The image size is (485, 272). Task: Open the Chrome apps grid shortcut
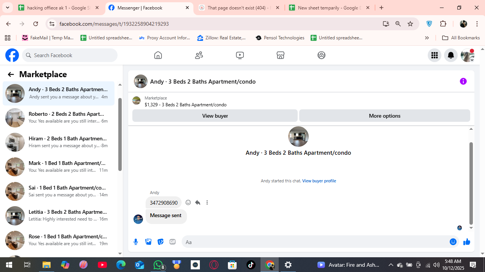click(7, 38)
